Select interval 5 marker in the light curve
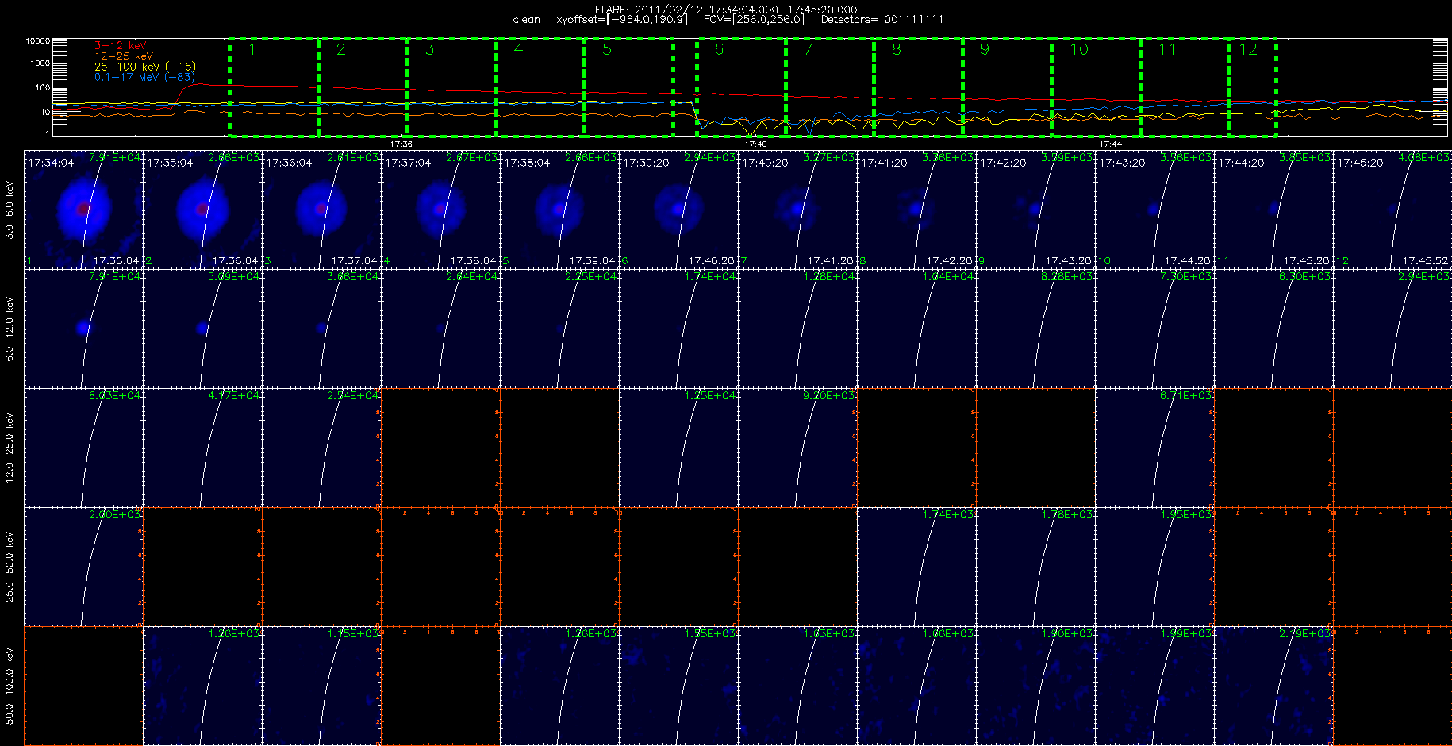The image size is (1452, 746). coord(607,50)
